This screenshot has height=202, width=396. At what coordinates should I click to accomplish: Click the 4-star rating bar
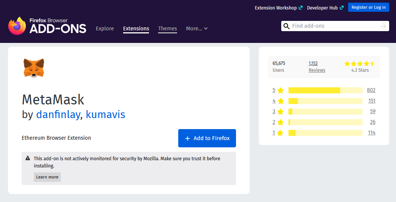click(x=325, y=101)
